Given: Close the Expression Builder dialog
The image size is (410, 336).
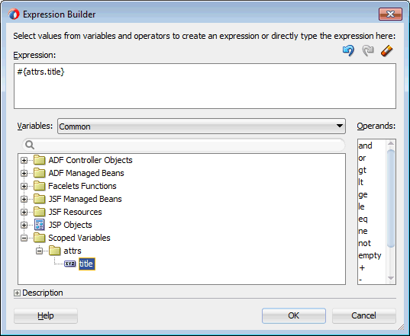Looking at the screenshot, I should point(390,14).
